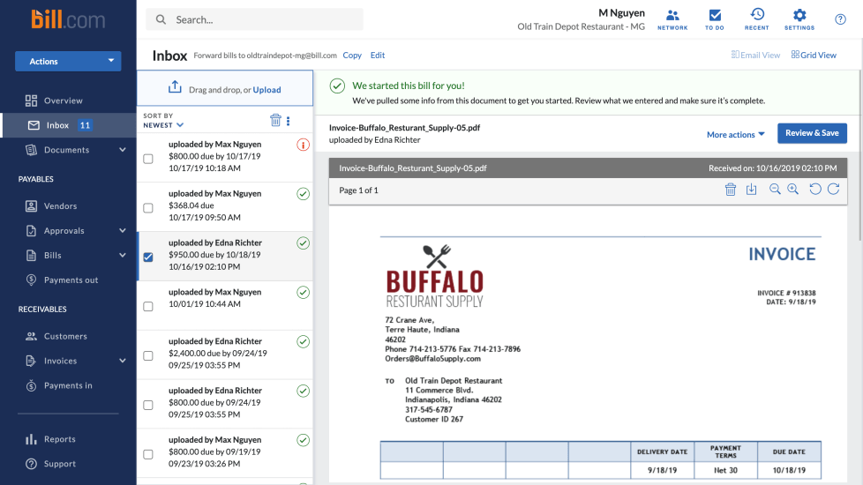Zoom out the document viewer
863x485 pixels.
775,190
